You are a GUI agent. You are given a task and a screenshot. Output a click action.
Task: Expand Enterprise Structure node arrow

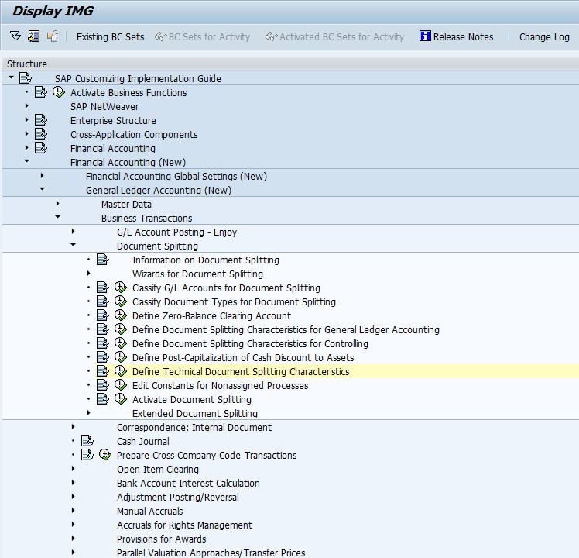tap(26, 120)
